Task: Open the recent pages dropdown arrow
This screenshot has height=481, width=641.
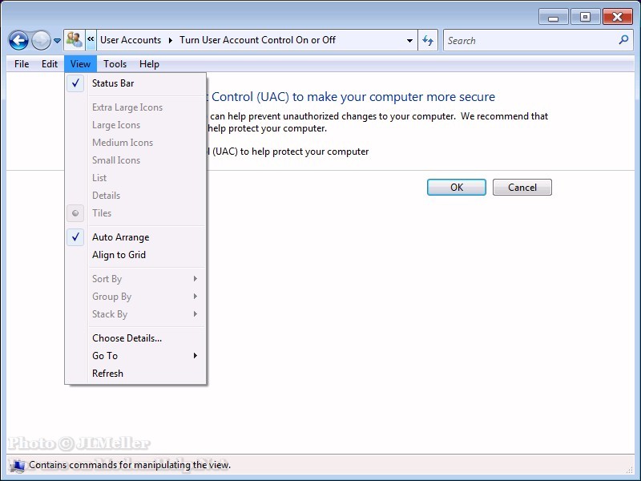Action: 57,41
